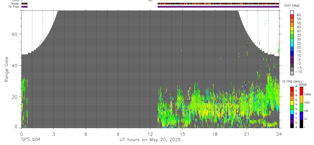Click the 60 tick label on the range gate axis
Screen dimensions: 314x145
coord(15,34)
